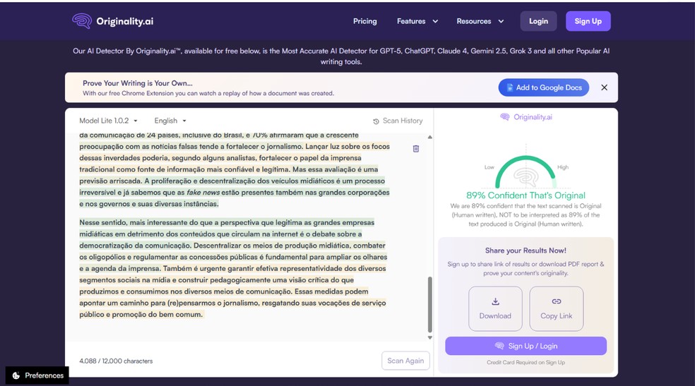Click the Preferences cookie icon
695x386 pixels.
coord(16,375)
